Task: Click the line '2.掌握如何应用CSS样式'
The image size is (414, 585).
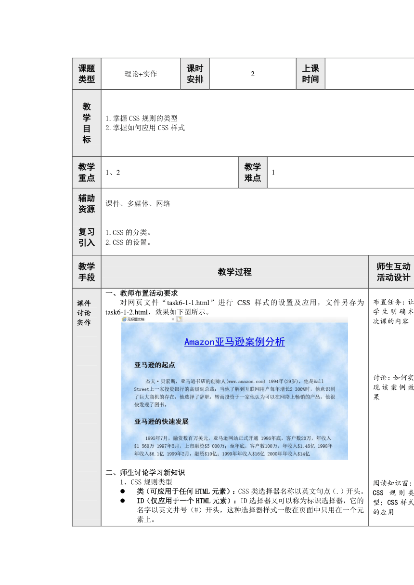Action: point(145,128)
